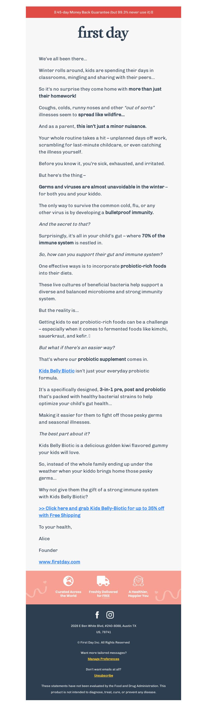Click the FDA disclaimer statement

(103, 689)
